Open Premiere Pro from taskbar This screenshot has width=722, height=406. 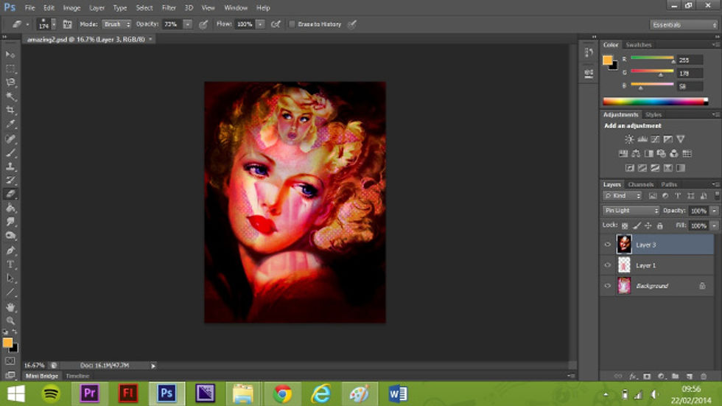point(90,394)
